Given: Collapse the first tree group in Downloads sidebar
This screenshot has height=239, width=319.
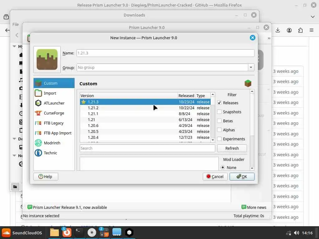Looking at the screenshot, I should pyautogui.click(x=14, y=46).
